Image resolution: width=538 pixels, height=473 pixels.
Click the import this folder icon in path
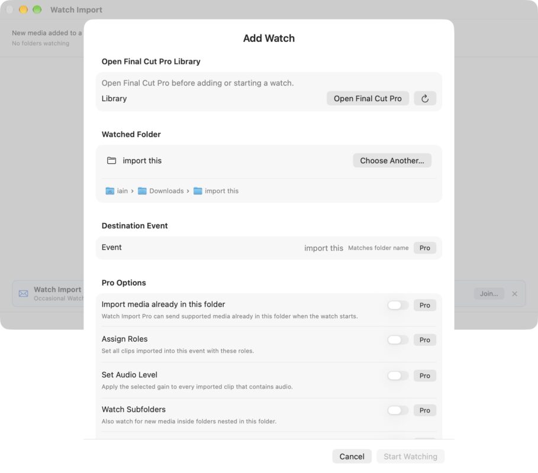coord(198,191)
